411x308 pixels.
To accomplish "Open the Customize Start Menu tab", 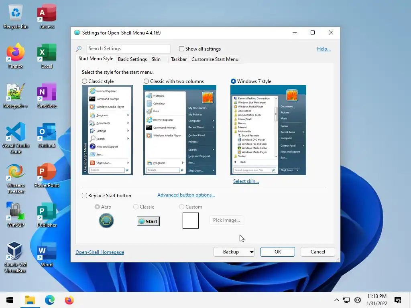I will pyautogui.click(x=215, y=59).
